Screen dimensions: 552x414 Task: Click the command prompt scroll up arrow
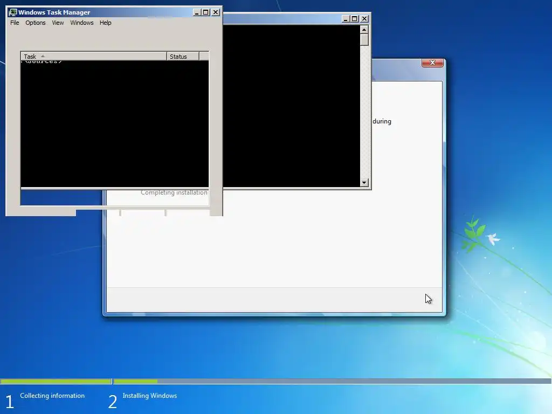click(x=364, y=29)
